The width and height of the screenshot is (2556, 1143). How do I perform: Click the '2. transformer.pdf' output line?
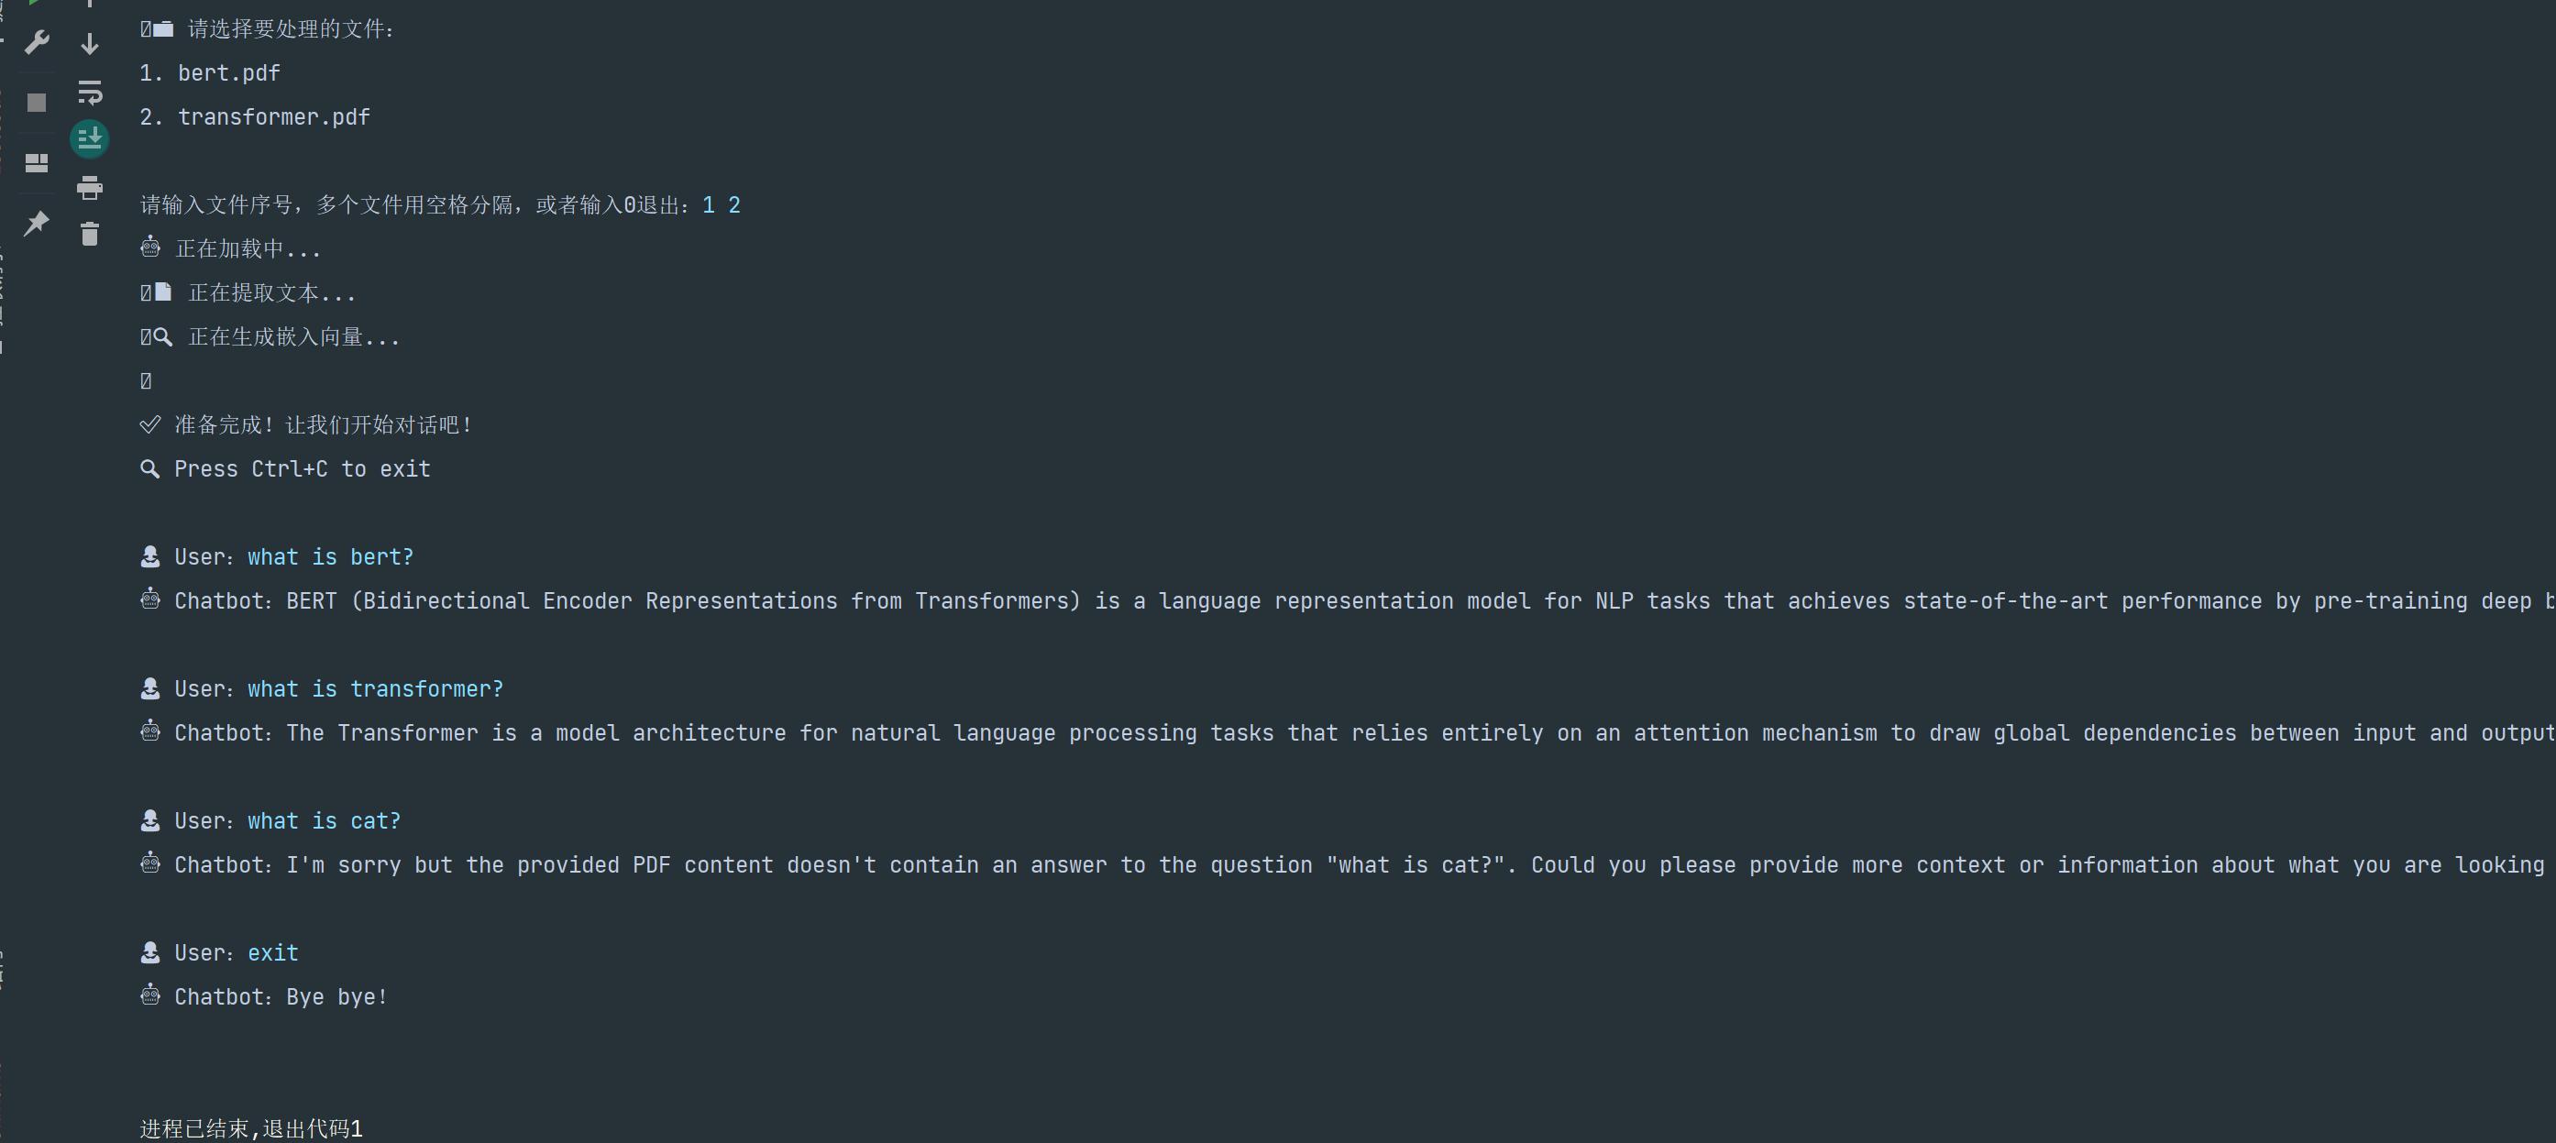click(x=255, y=117)
